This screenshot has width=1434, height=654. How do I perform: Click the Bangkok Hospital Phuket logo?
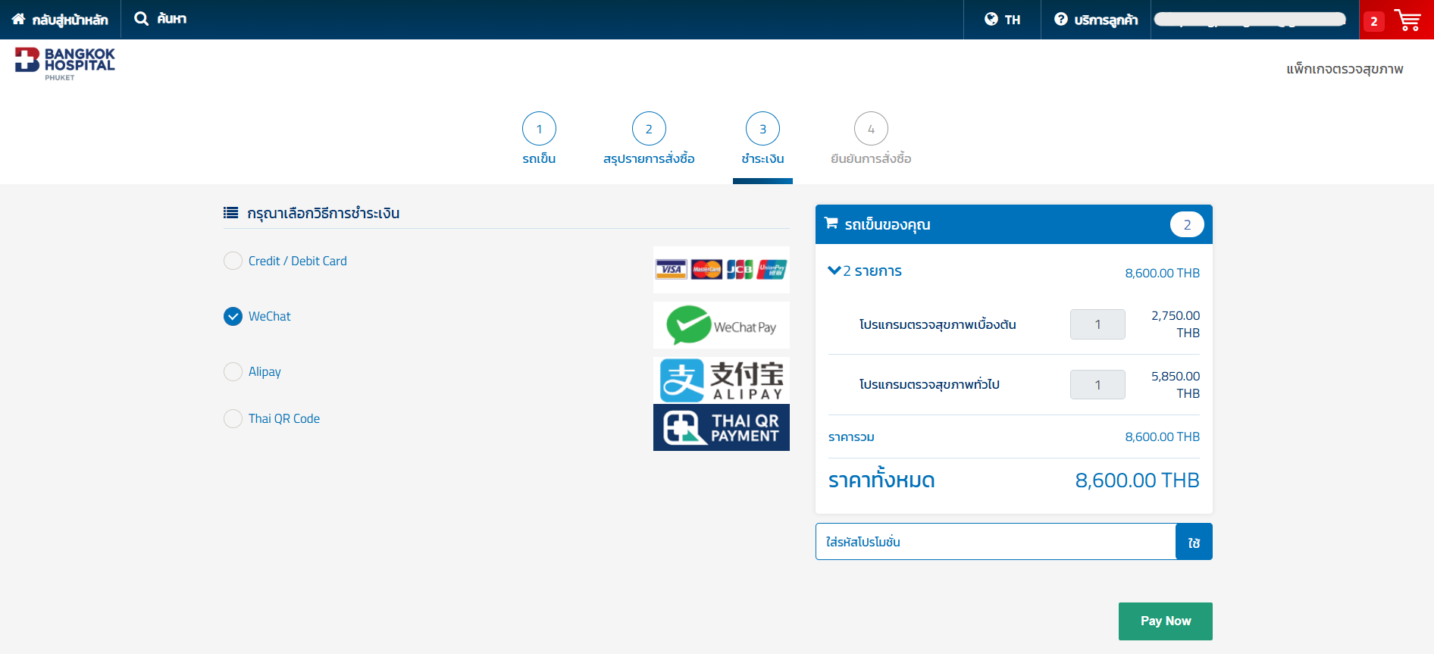[x=65, y=64]
